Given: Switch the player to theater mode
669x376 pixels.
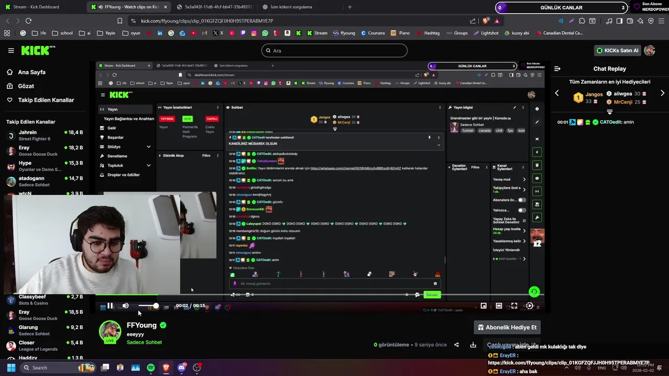Looking at the screenshot, I should point(499,305).
